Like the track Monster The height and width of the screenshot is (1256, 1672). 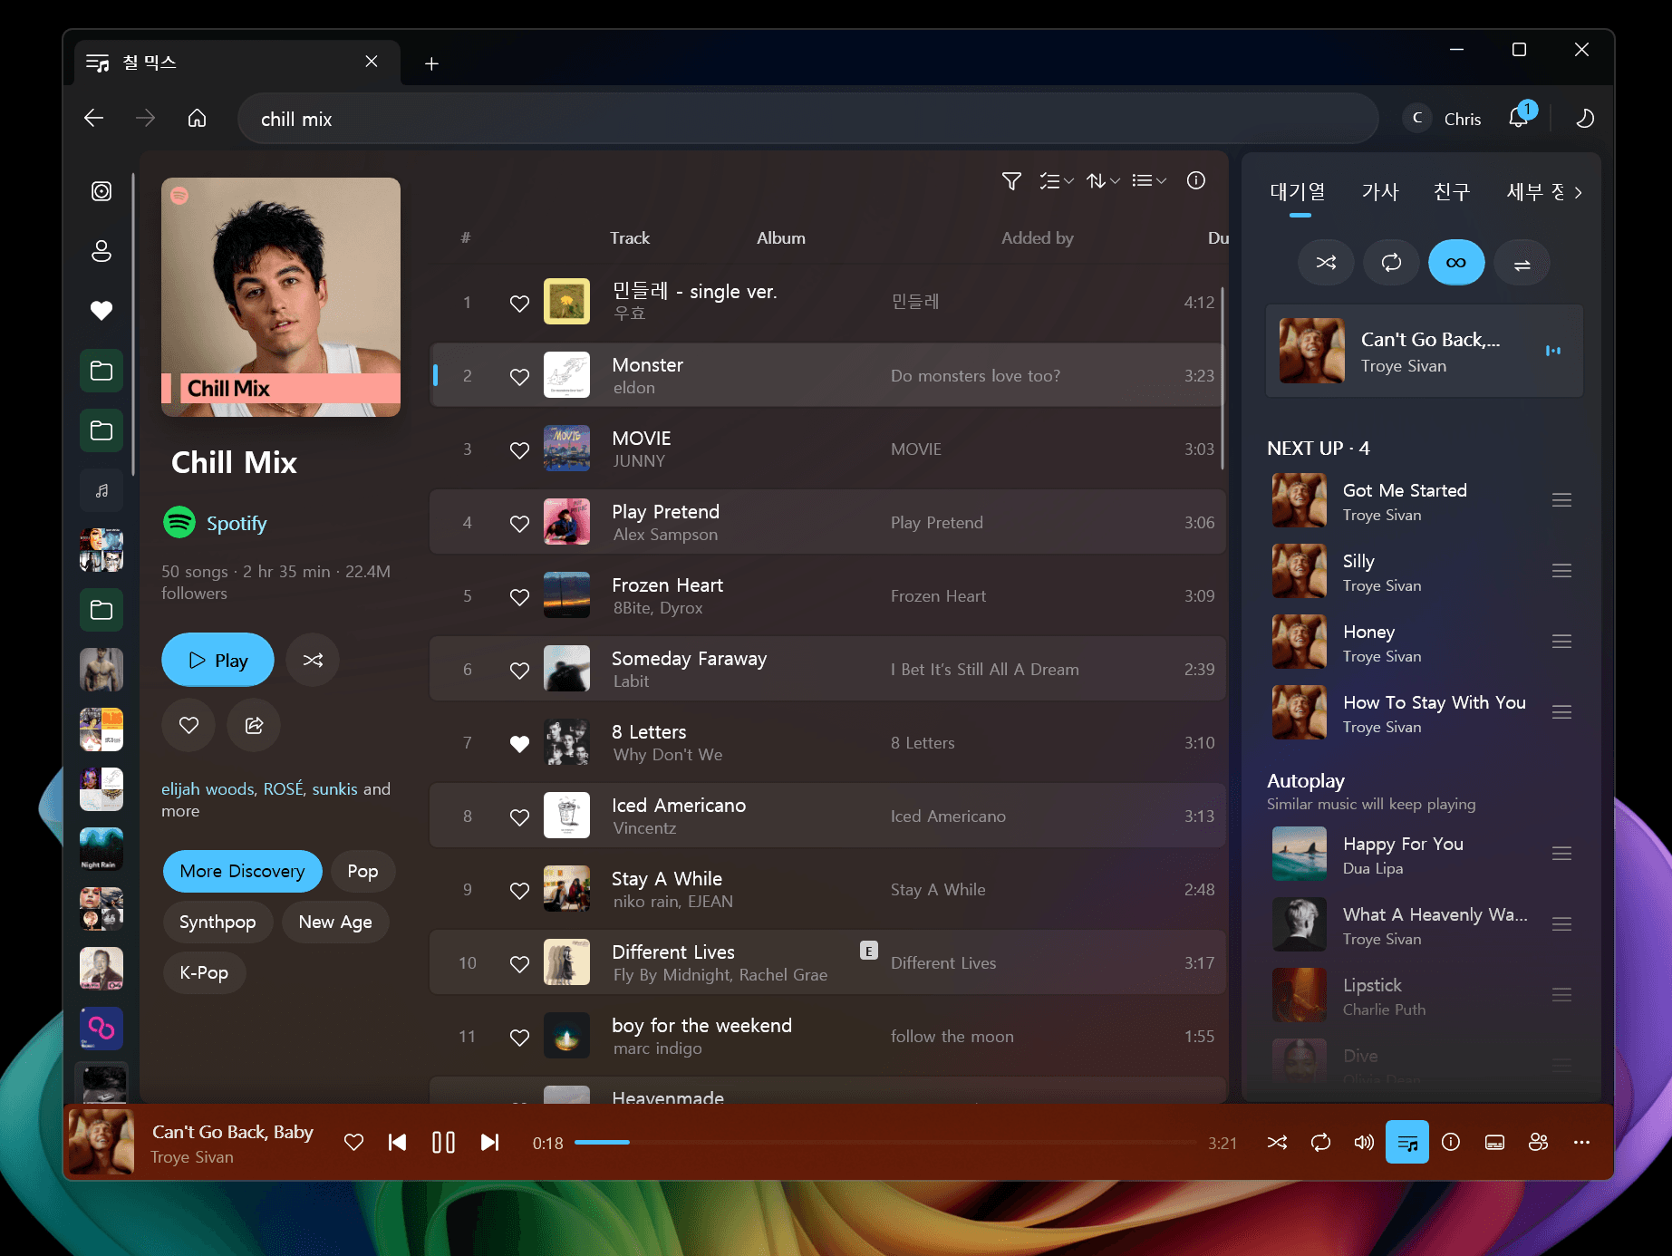519,376
